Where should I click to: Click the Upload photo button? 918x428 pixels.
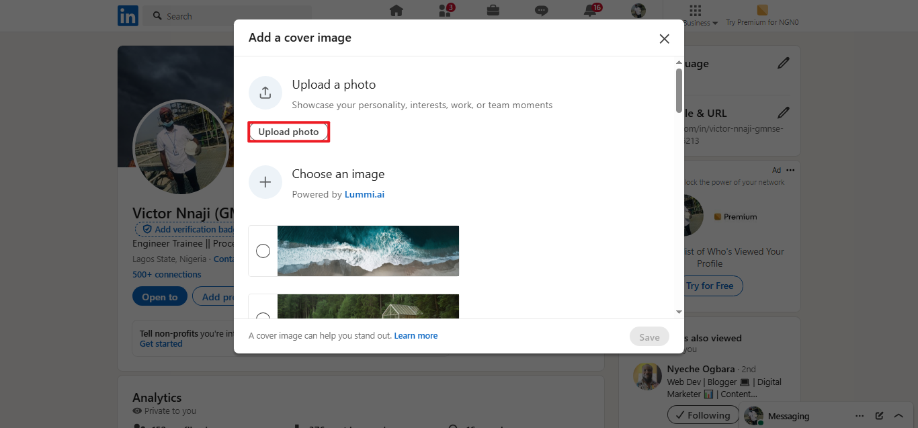pyautogui.click(x=289, y=132)
